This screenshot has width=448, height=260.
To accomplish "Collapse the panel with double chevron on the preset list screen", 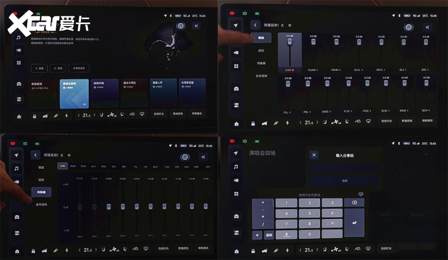I will (x=197, y=25).
